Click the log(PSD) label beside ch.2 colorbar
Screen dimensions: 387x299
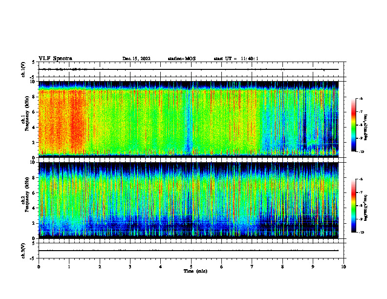366,208
